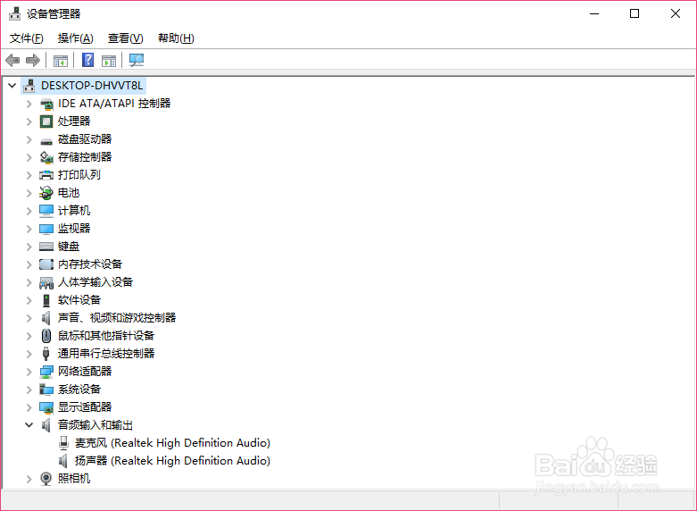
Task: Click the 麦克风 microphone device icon
Action: (64, 443)
